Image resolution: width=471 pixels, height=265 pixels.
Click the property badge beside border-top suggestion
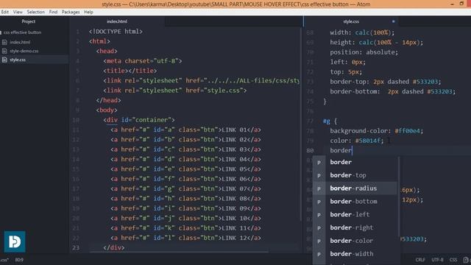[319, 175]
